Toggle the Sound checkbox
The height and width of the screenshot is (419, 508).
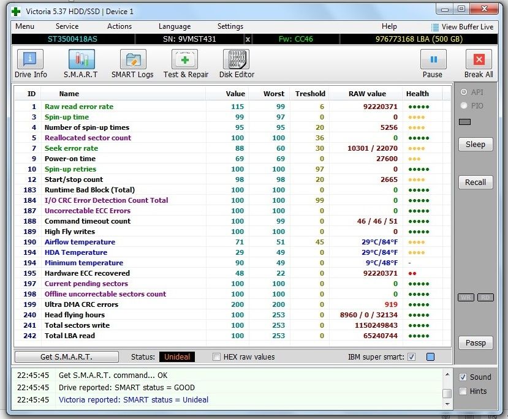click(x=463, y=377)
